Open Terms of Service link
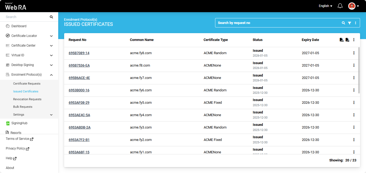Screen dimensions: 366x173 pos(19,139)
